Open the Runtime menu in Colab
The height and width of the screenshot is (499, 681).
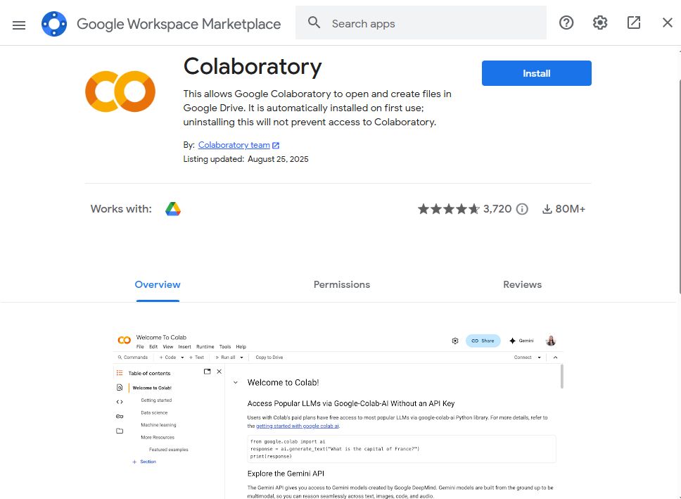click(205, 347)
